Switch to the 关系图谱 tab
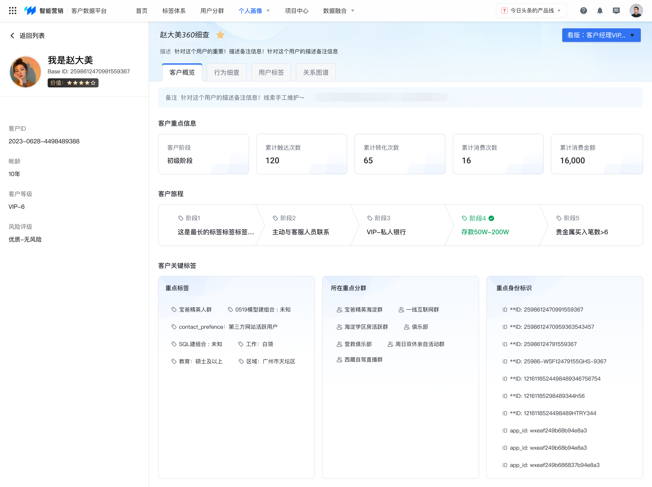This screenshot has width=652, height=487. 316,72
